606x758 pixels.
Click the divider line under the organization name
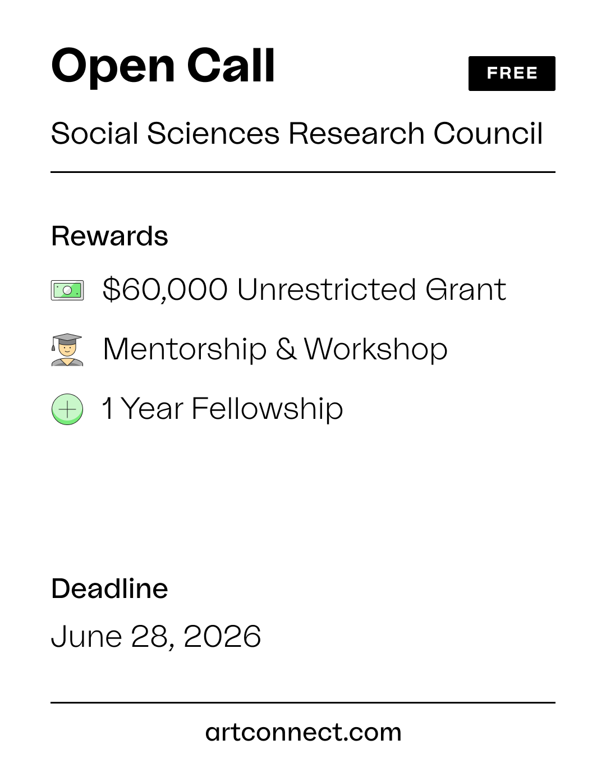point(303,172)
